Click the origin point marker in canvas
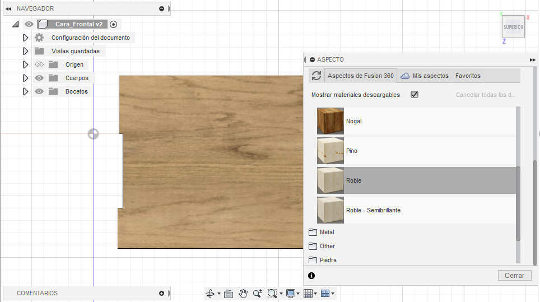 [94, 134]
